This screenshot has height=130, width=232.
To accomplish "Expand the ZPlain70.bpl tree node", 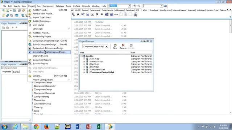I will [84, 64].
